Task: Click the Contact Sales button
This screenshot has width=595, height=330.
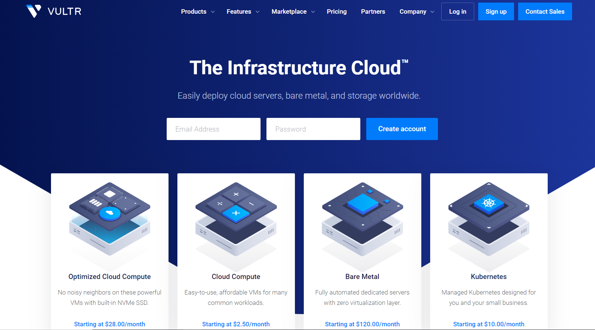Action: pos(545,11)
